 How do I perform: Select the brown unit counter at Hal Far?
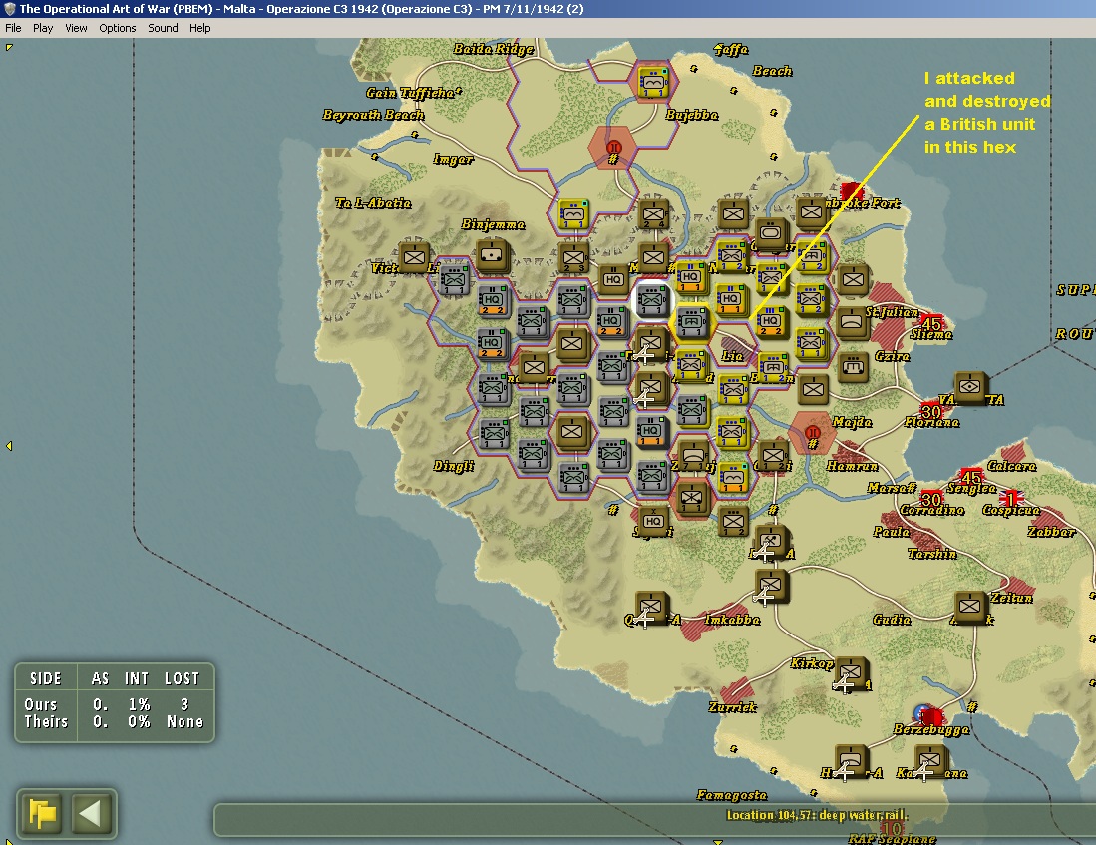click(852, 760)
